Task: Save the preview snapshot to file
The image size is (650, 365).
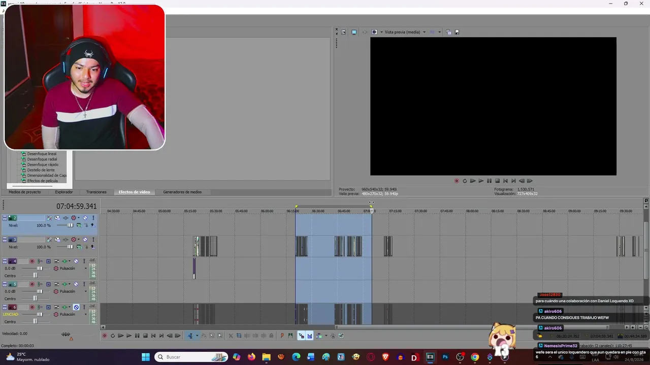Action: coord(457,32)
